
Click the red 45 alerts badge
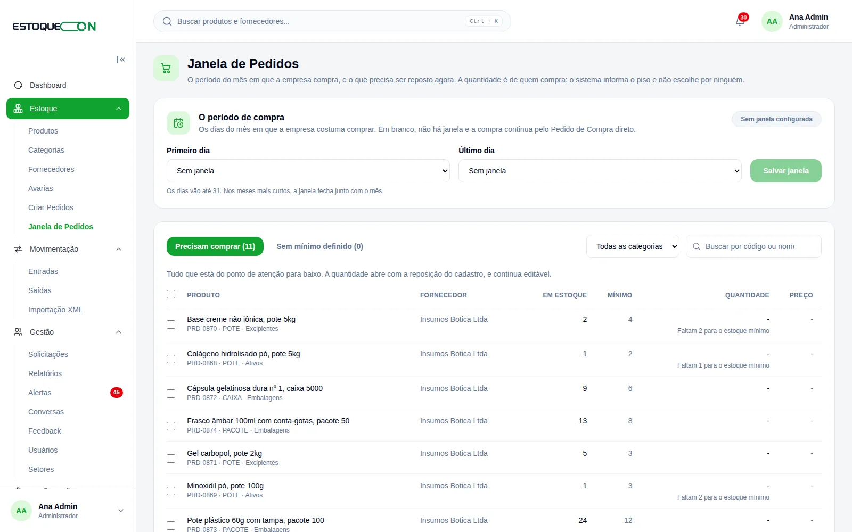tap(117, 393)
